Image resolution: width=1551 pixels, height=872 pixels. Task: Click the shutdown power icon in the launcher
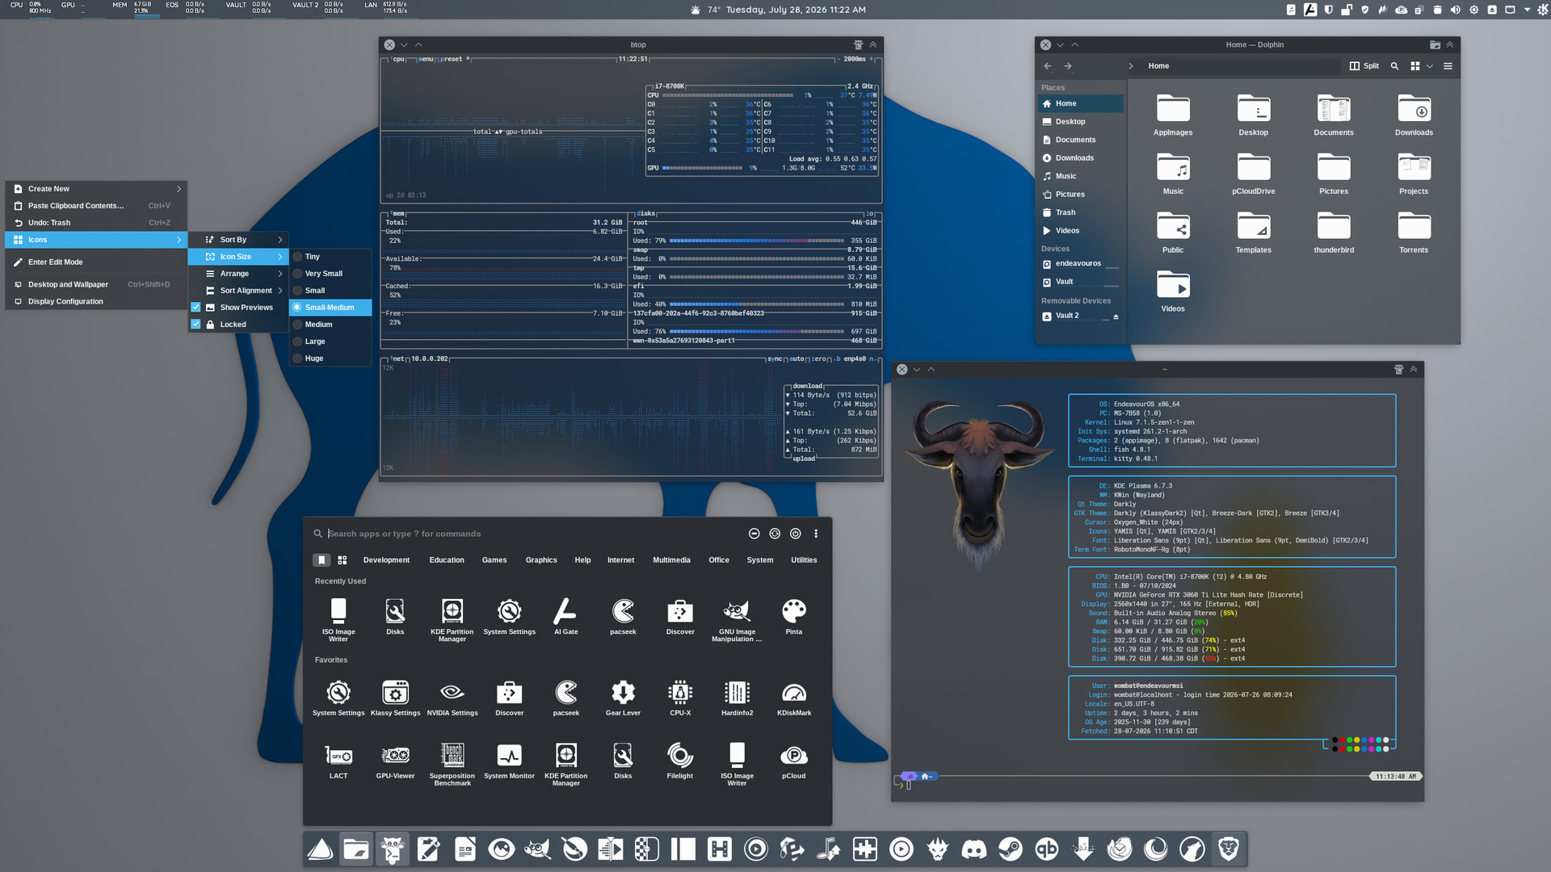[796, 534]
